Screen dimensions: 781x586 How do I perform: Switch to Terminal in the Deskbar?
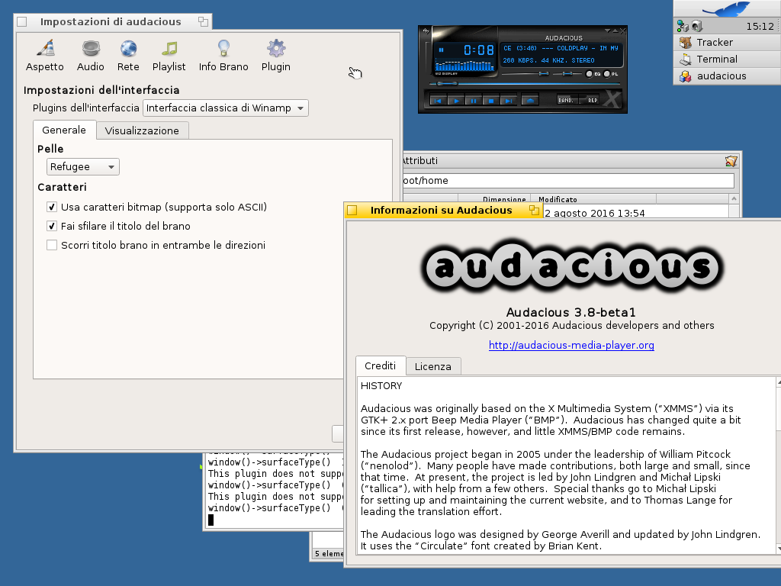click(727, 60)
